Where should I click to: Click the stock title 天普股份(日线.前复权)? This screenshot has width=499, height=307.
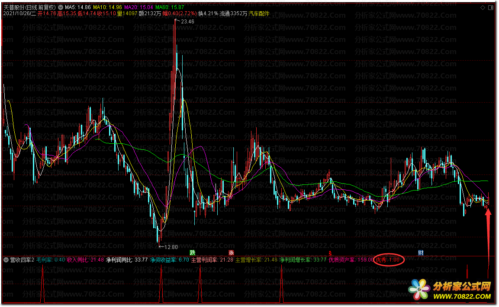click(29, 7)
